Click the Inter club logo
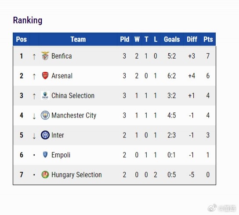239x215 pixels. point(45,135)
